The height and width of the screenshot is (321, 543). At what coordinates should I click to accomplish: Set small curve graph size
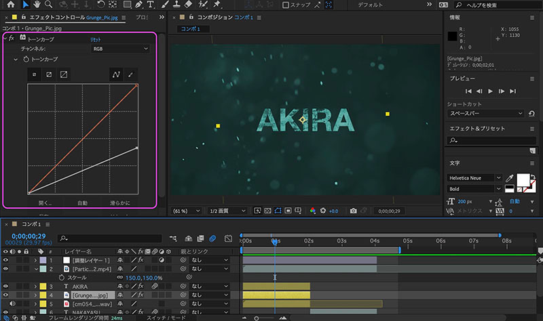(35, 74)
